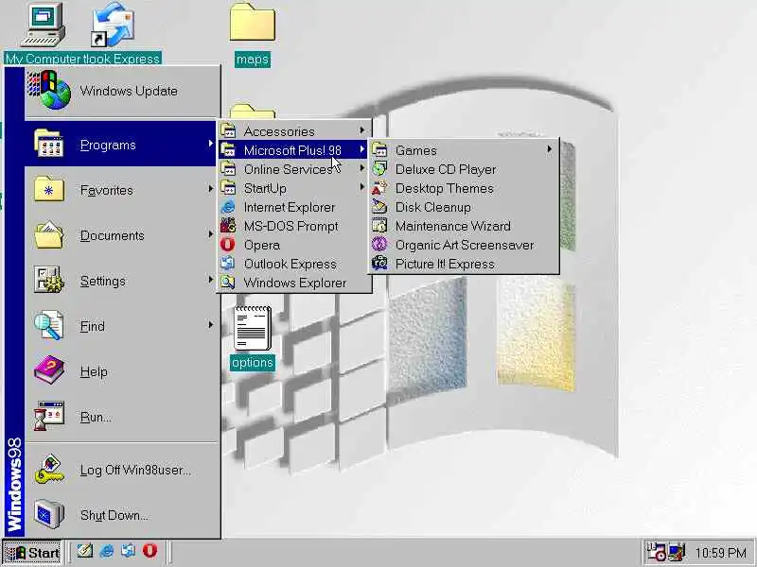This screenshot has height=567, width=757.
Task: Click the Windows Update globe icon
Action: pos(49,90)
